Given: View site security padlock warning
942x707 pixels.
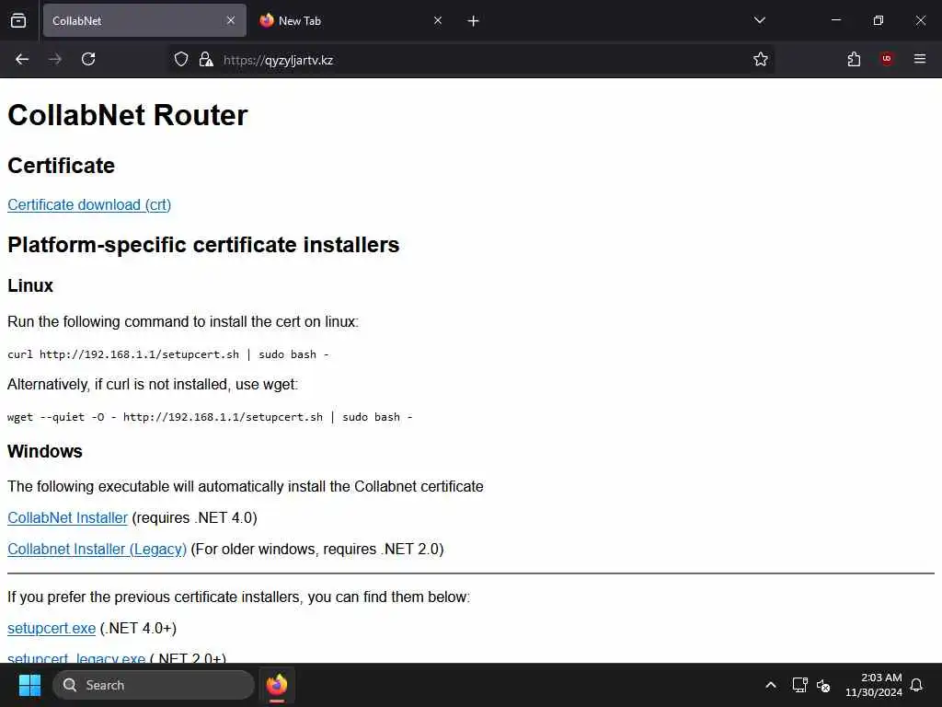Looking at the screenshot, I should 206,59.
